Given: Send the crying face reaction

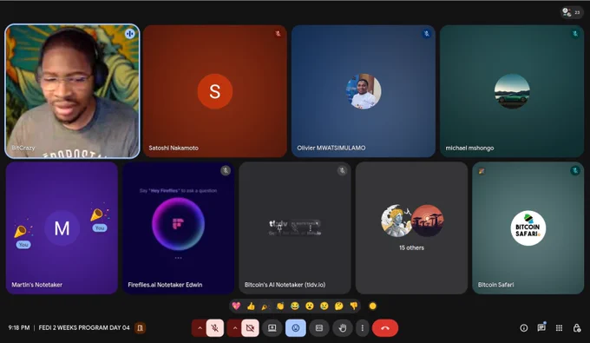Looking at the screenshot, I should pos(324,306).
